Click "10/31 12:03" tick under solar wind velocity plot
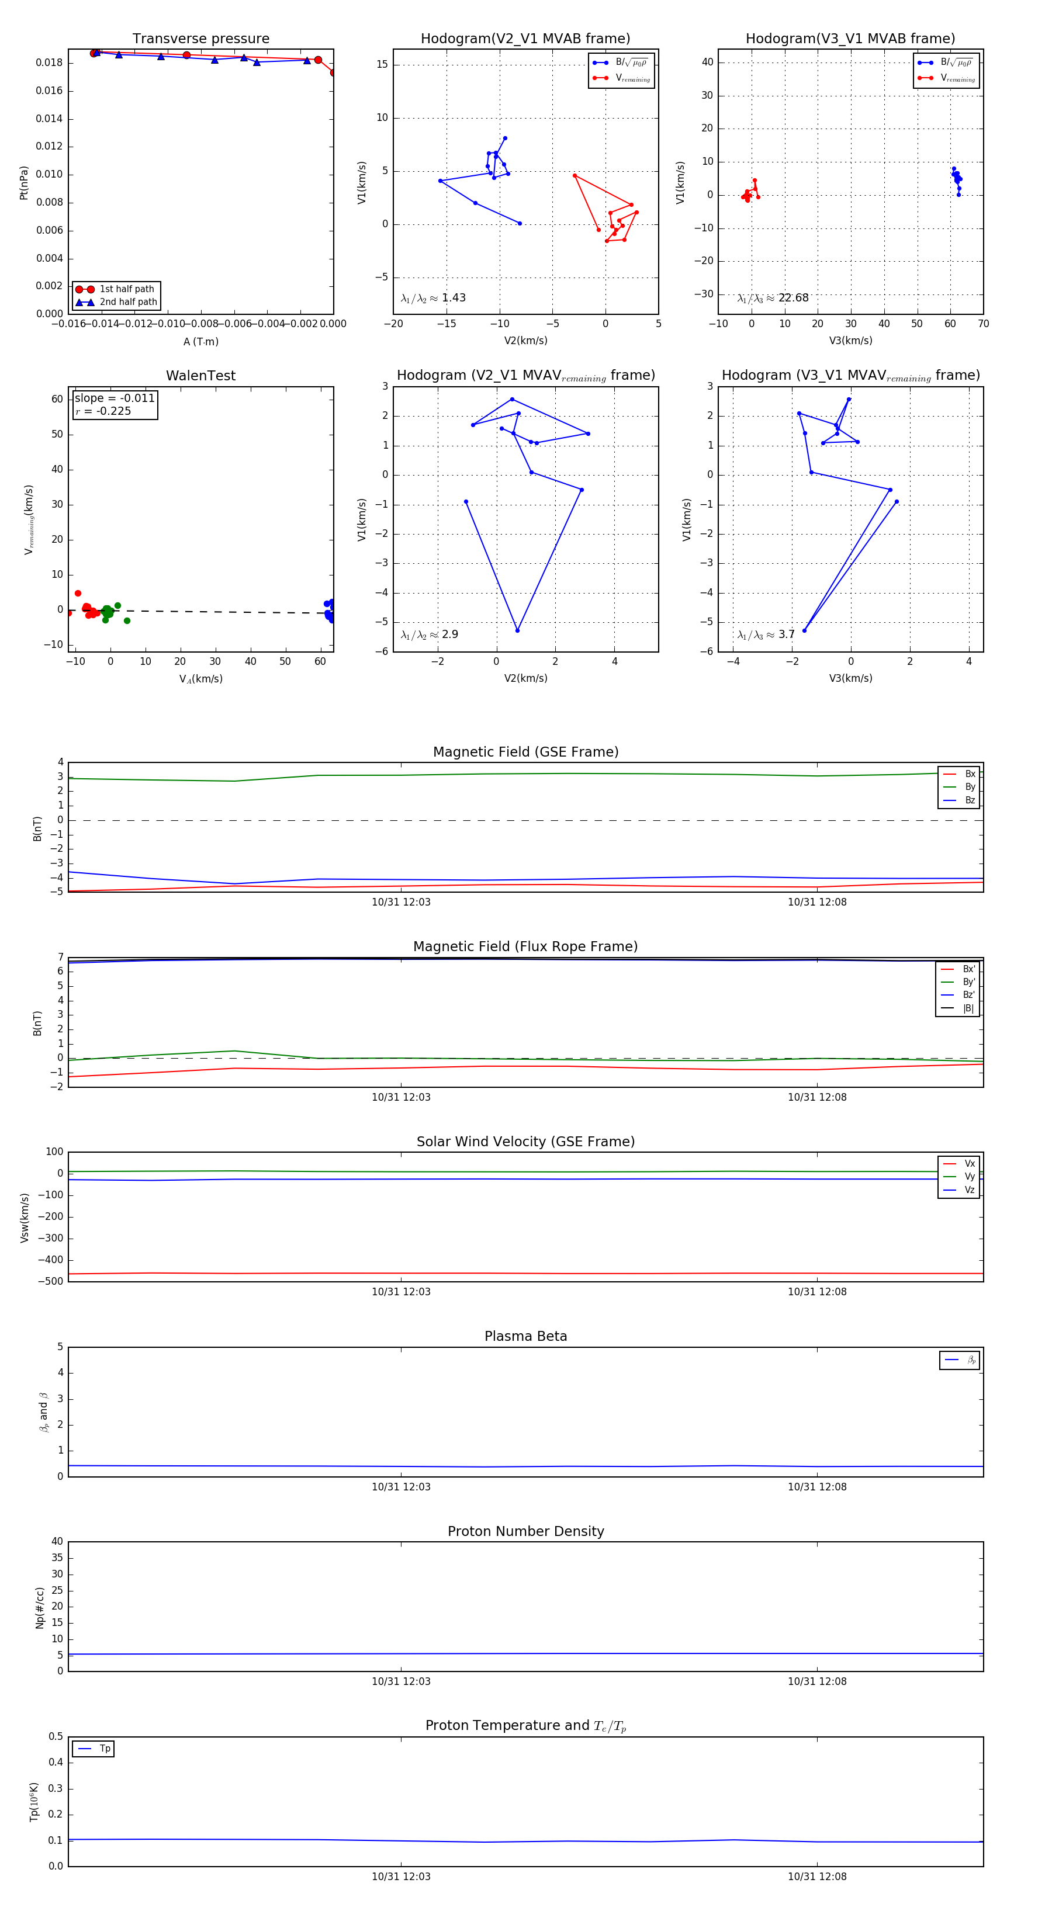This screenshot has width=1052, height=1928. [x=402, y=1292]
